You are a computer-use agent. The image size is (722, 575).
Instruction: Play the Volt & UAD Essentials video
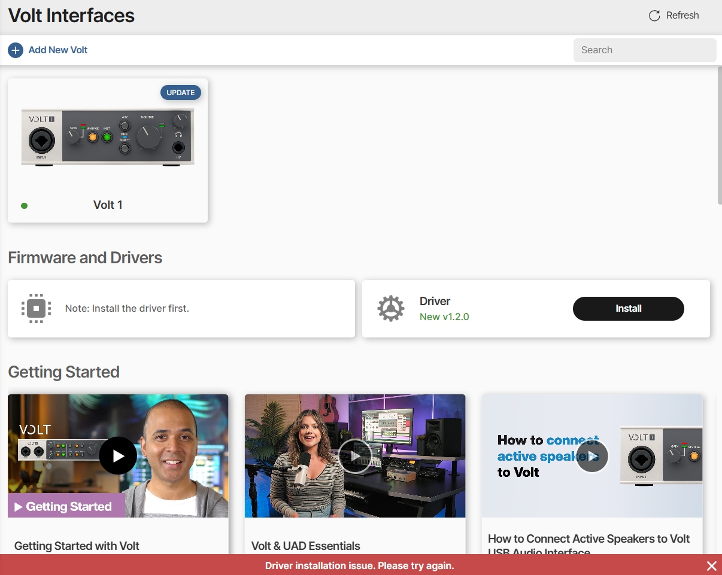click(x=355, y=456)
